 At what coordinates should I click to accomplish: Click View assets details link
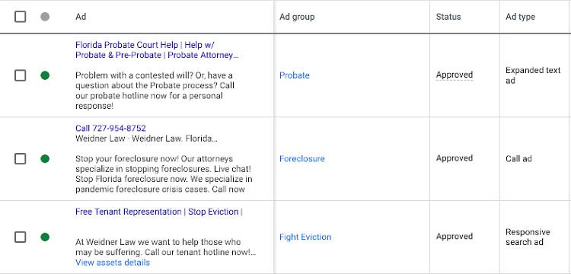point(113,263)
